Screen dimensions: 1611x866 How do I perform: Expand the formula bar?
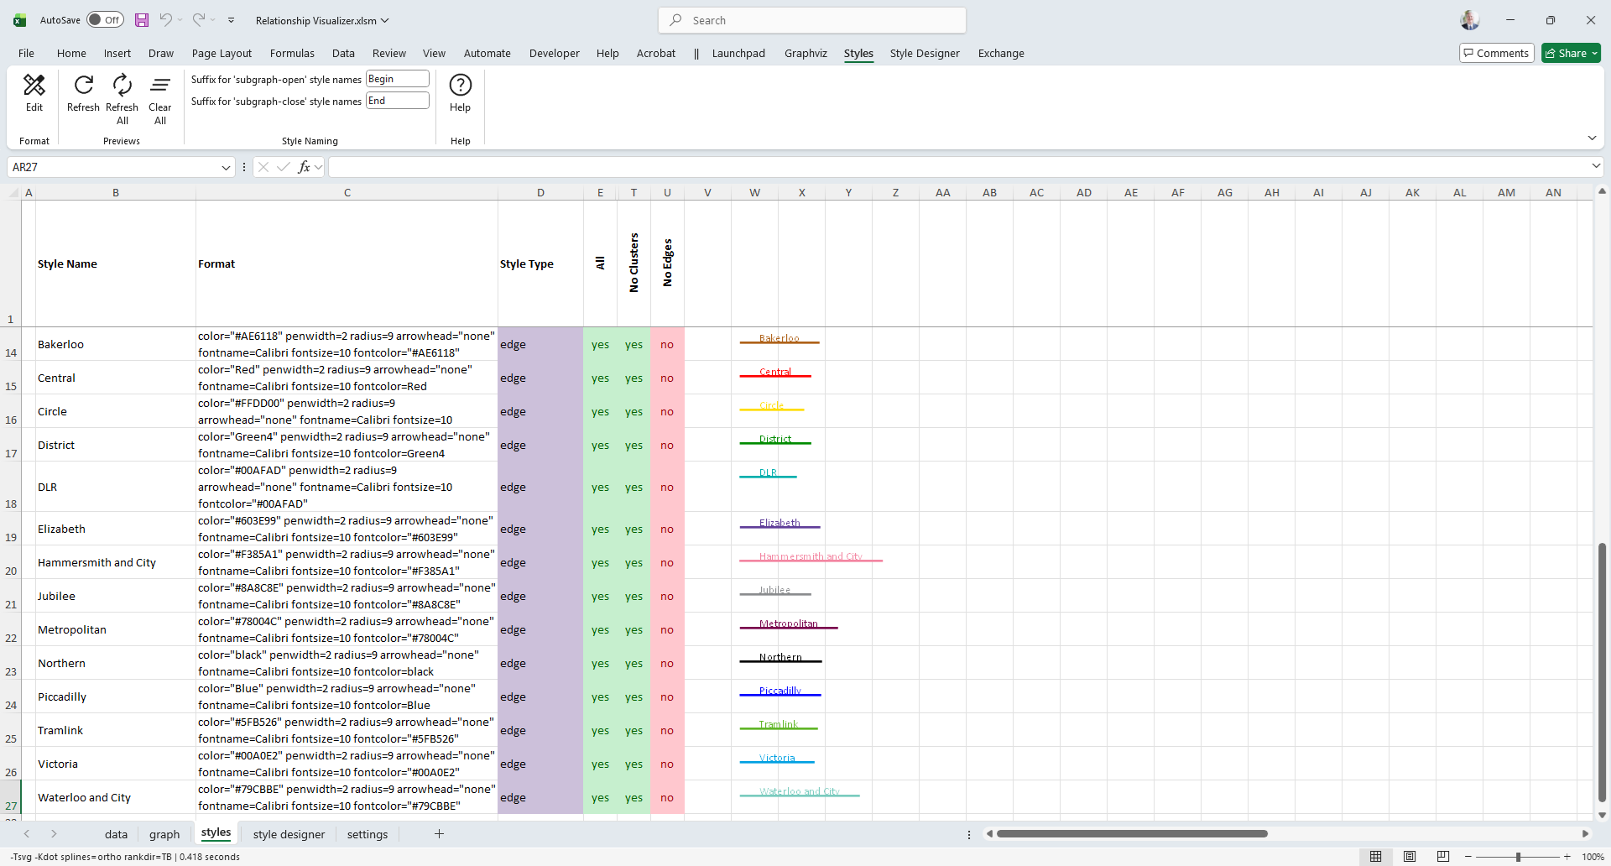click(x=1596, y=167)
